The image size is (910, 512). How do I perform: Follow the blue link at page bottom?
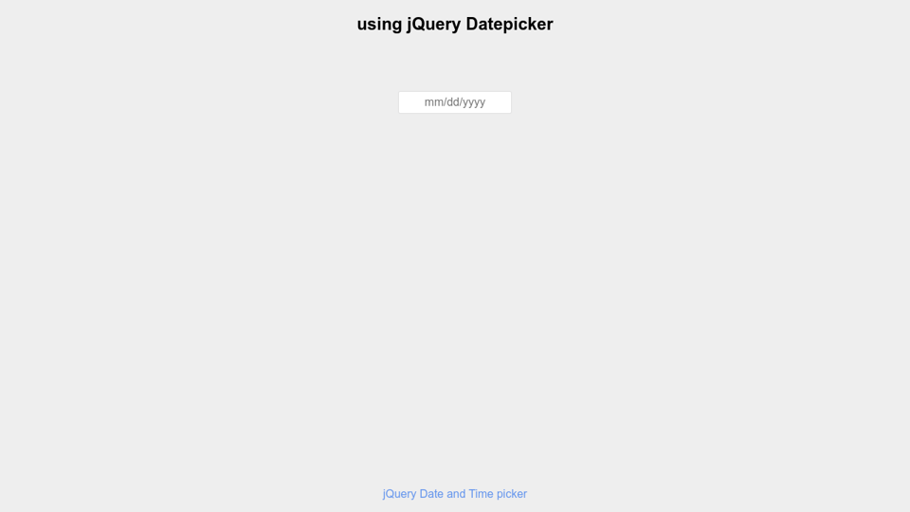click(x=455, y=494)
